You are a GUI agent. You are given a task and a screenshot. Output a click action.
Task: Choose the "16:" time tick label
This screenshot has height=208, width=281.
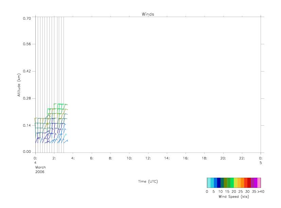[186, 158]
